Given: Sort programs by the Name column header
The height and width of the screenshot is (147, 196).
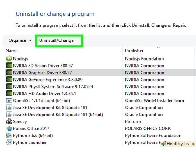Looking at the screenshot, I should coord(12,51).
